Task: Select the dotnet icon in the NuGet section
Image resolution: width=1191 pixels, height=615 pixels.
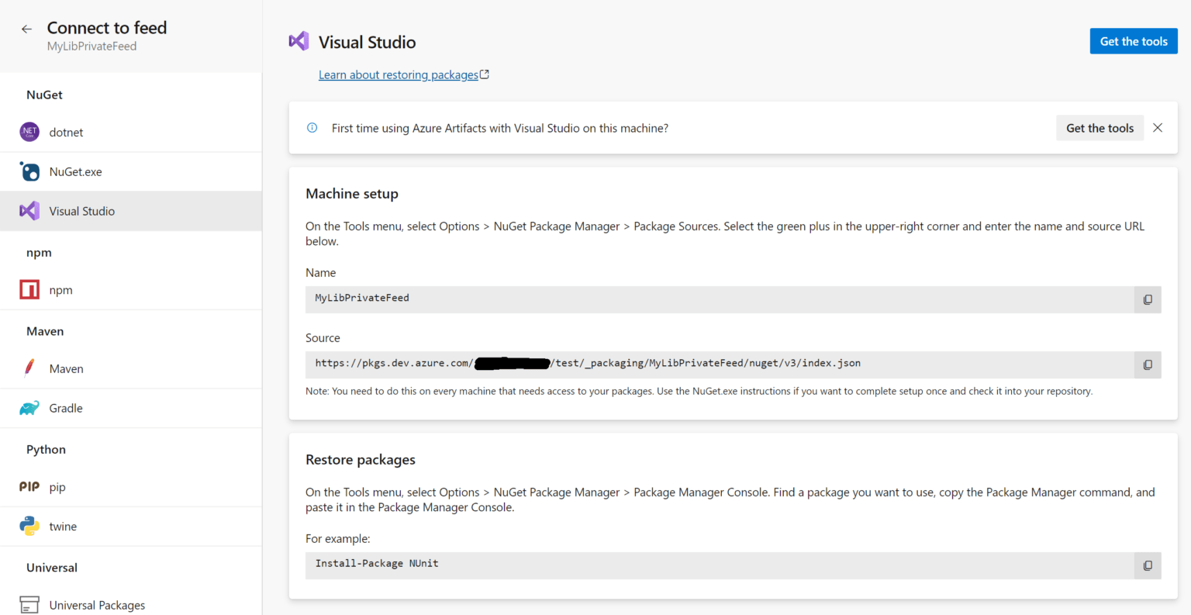Action: pos(29,132)
